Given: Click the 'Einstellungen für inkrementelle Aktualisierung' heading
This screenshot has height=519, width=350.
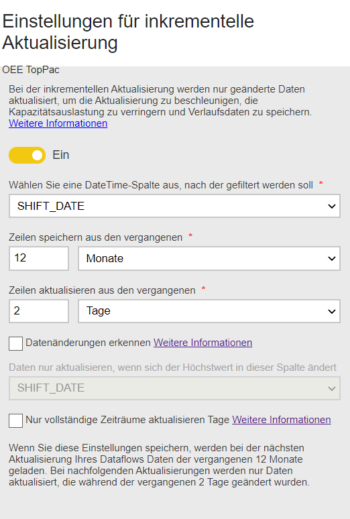Looking at the screenshot, I should (128, 32).
